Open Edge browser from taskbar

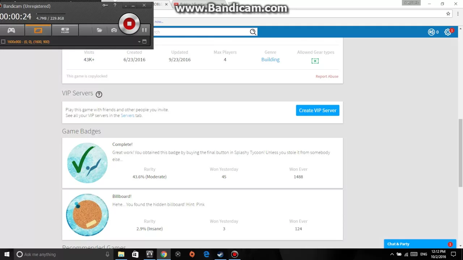(206, 254)
